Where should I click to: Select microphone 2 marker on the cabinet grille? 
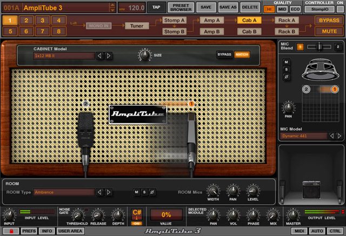point(85,103)
